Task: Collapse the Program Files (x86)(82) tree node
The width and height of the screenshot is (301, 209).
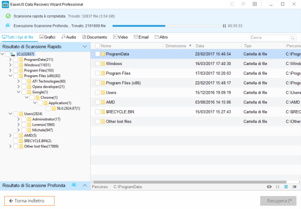Action: pos(10,76)
